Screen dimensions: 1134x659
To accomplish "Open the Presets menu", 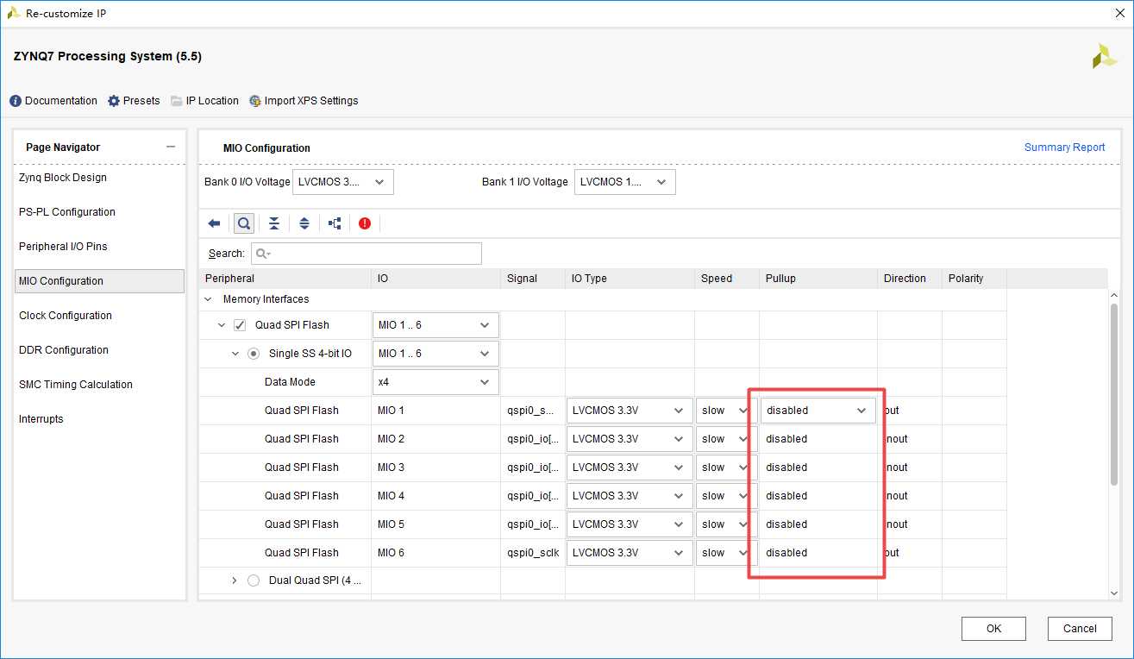I will click(134, 101).
